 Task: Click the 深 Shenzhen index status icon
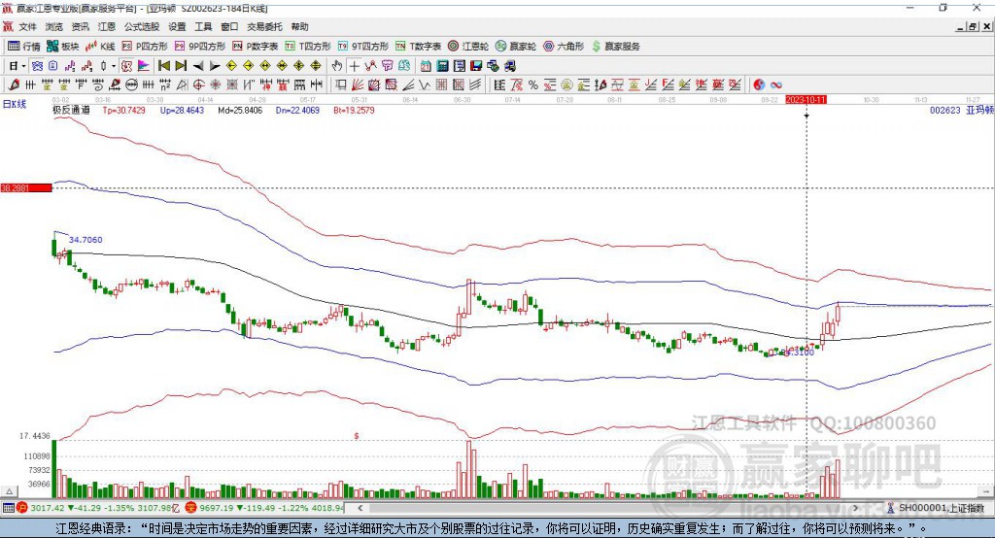191,508
